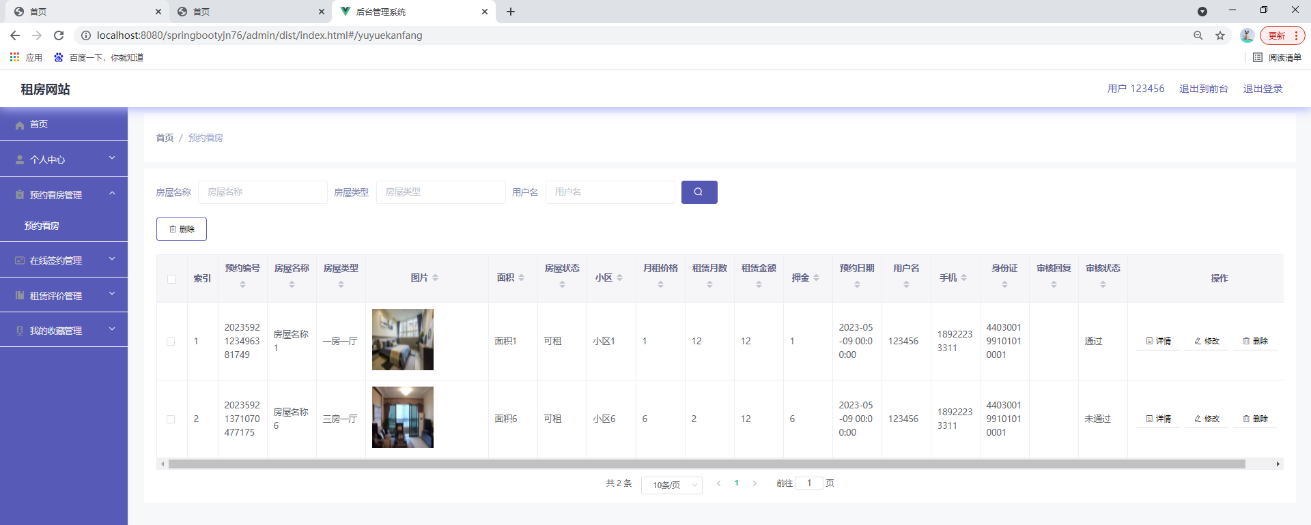
Task: Click the 用户 123456 header link
Action: [1136, 89]
